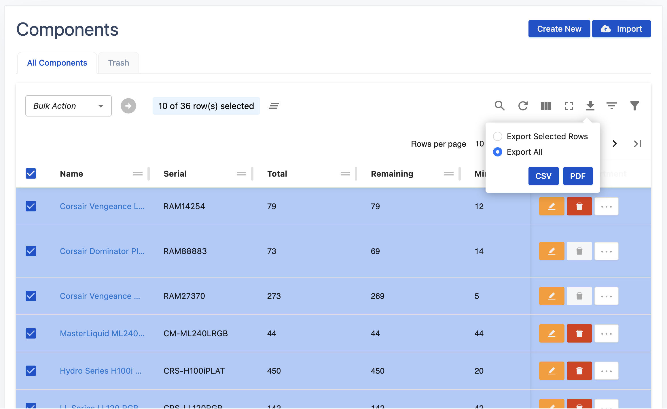The height and width of the screenshot is (409, 667).
Task: Click the Create New button
Action: [559, 29]
